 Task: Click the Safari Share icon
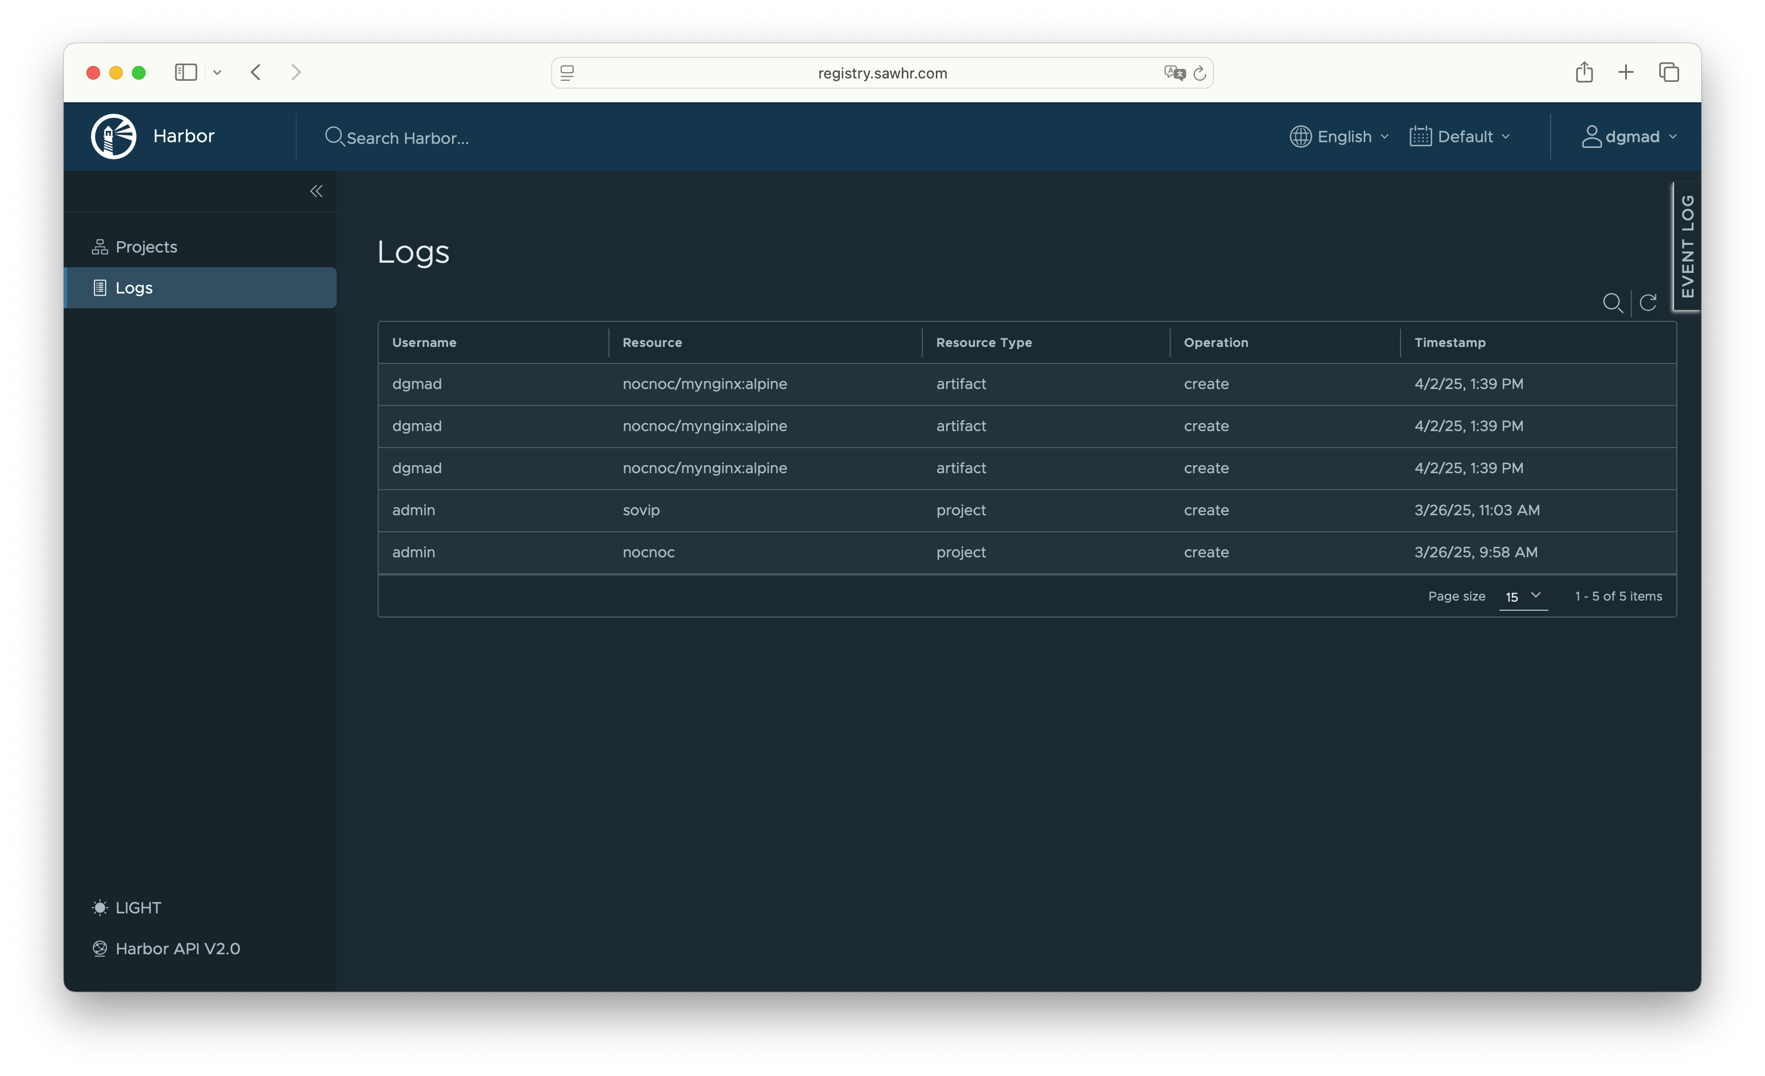coord(1584,72)
